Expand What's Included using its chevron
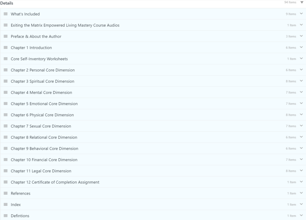 coord(301,14)
